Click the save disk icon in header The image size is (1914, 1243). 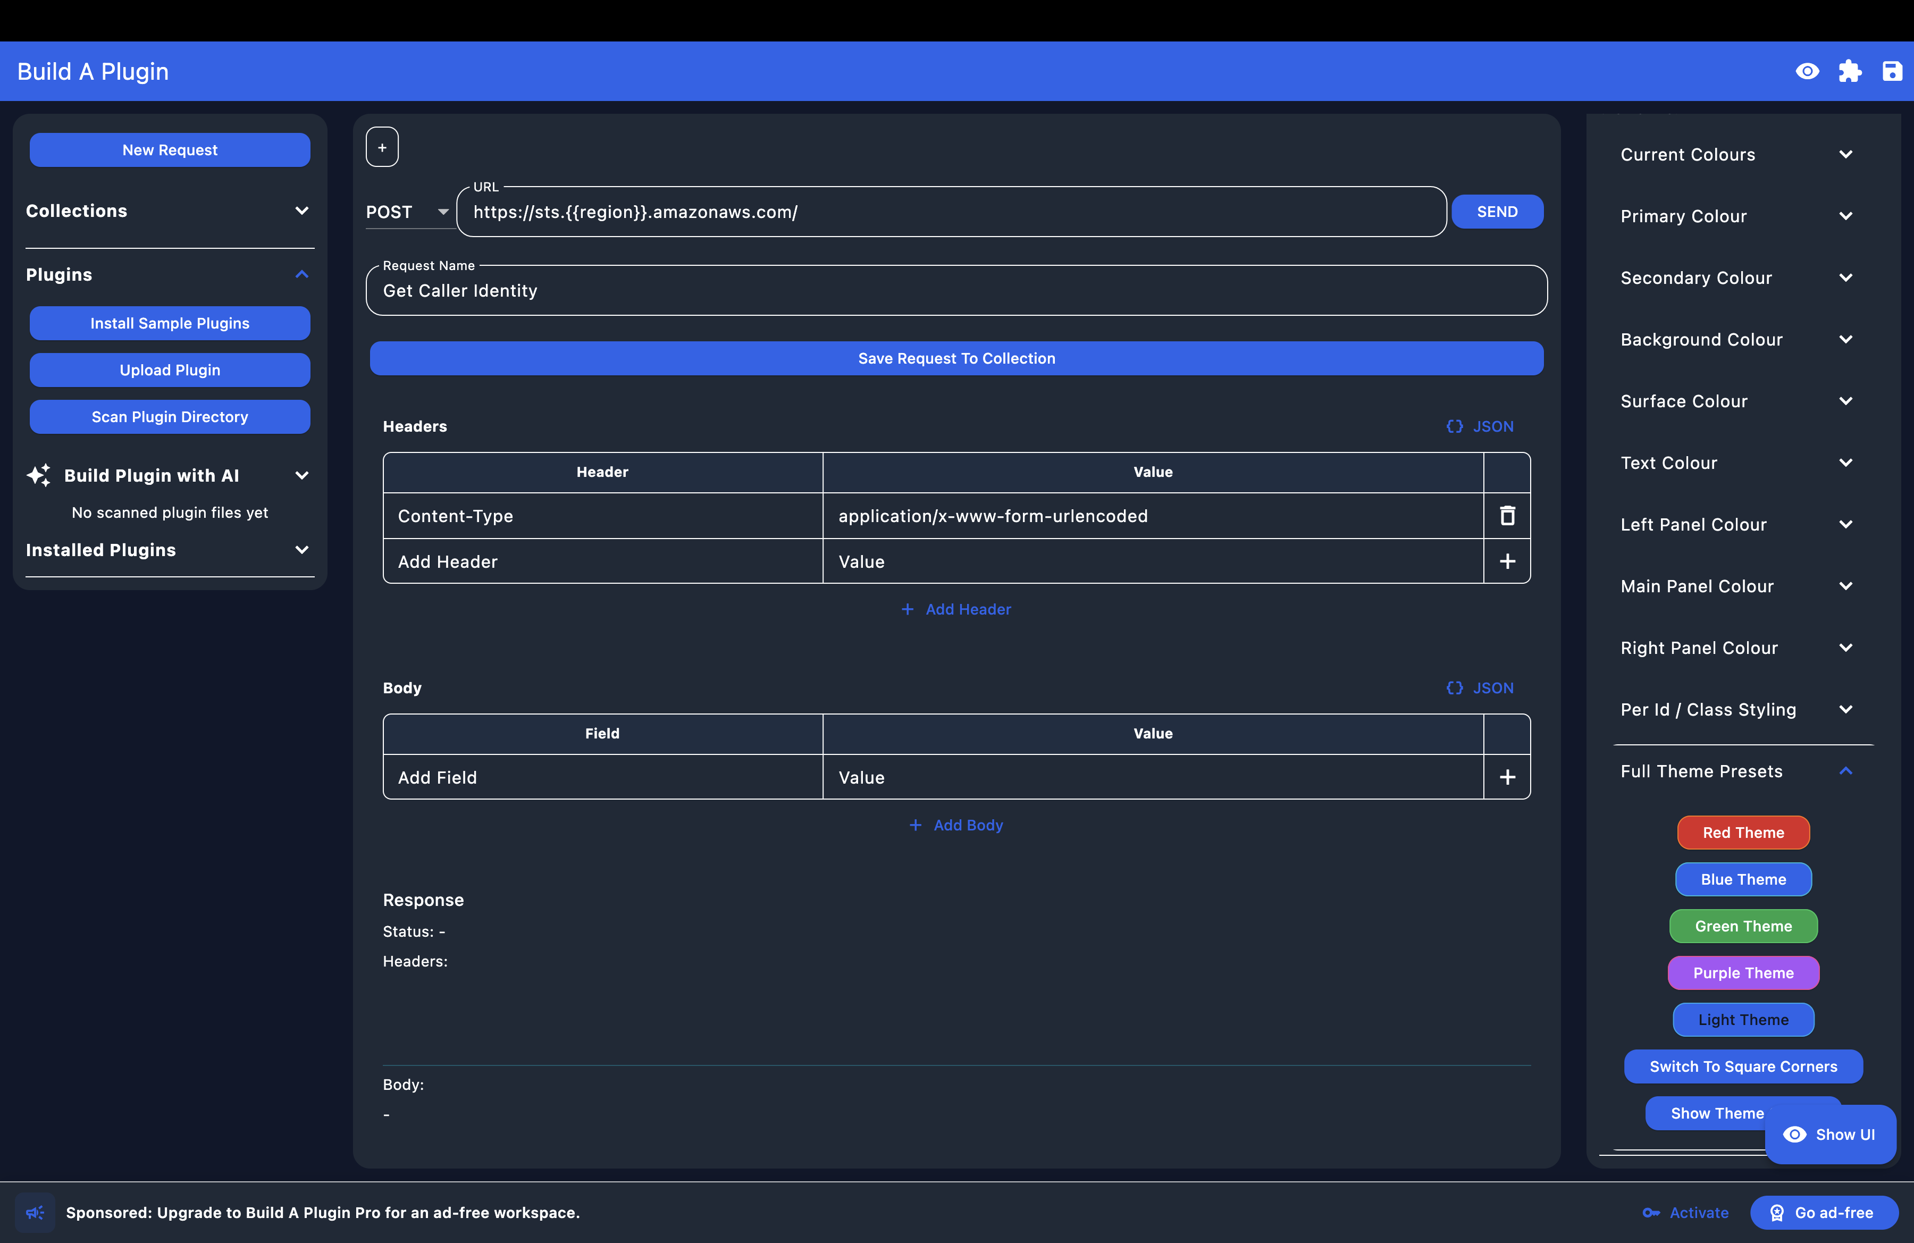coord(1892,72)
